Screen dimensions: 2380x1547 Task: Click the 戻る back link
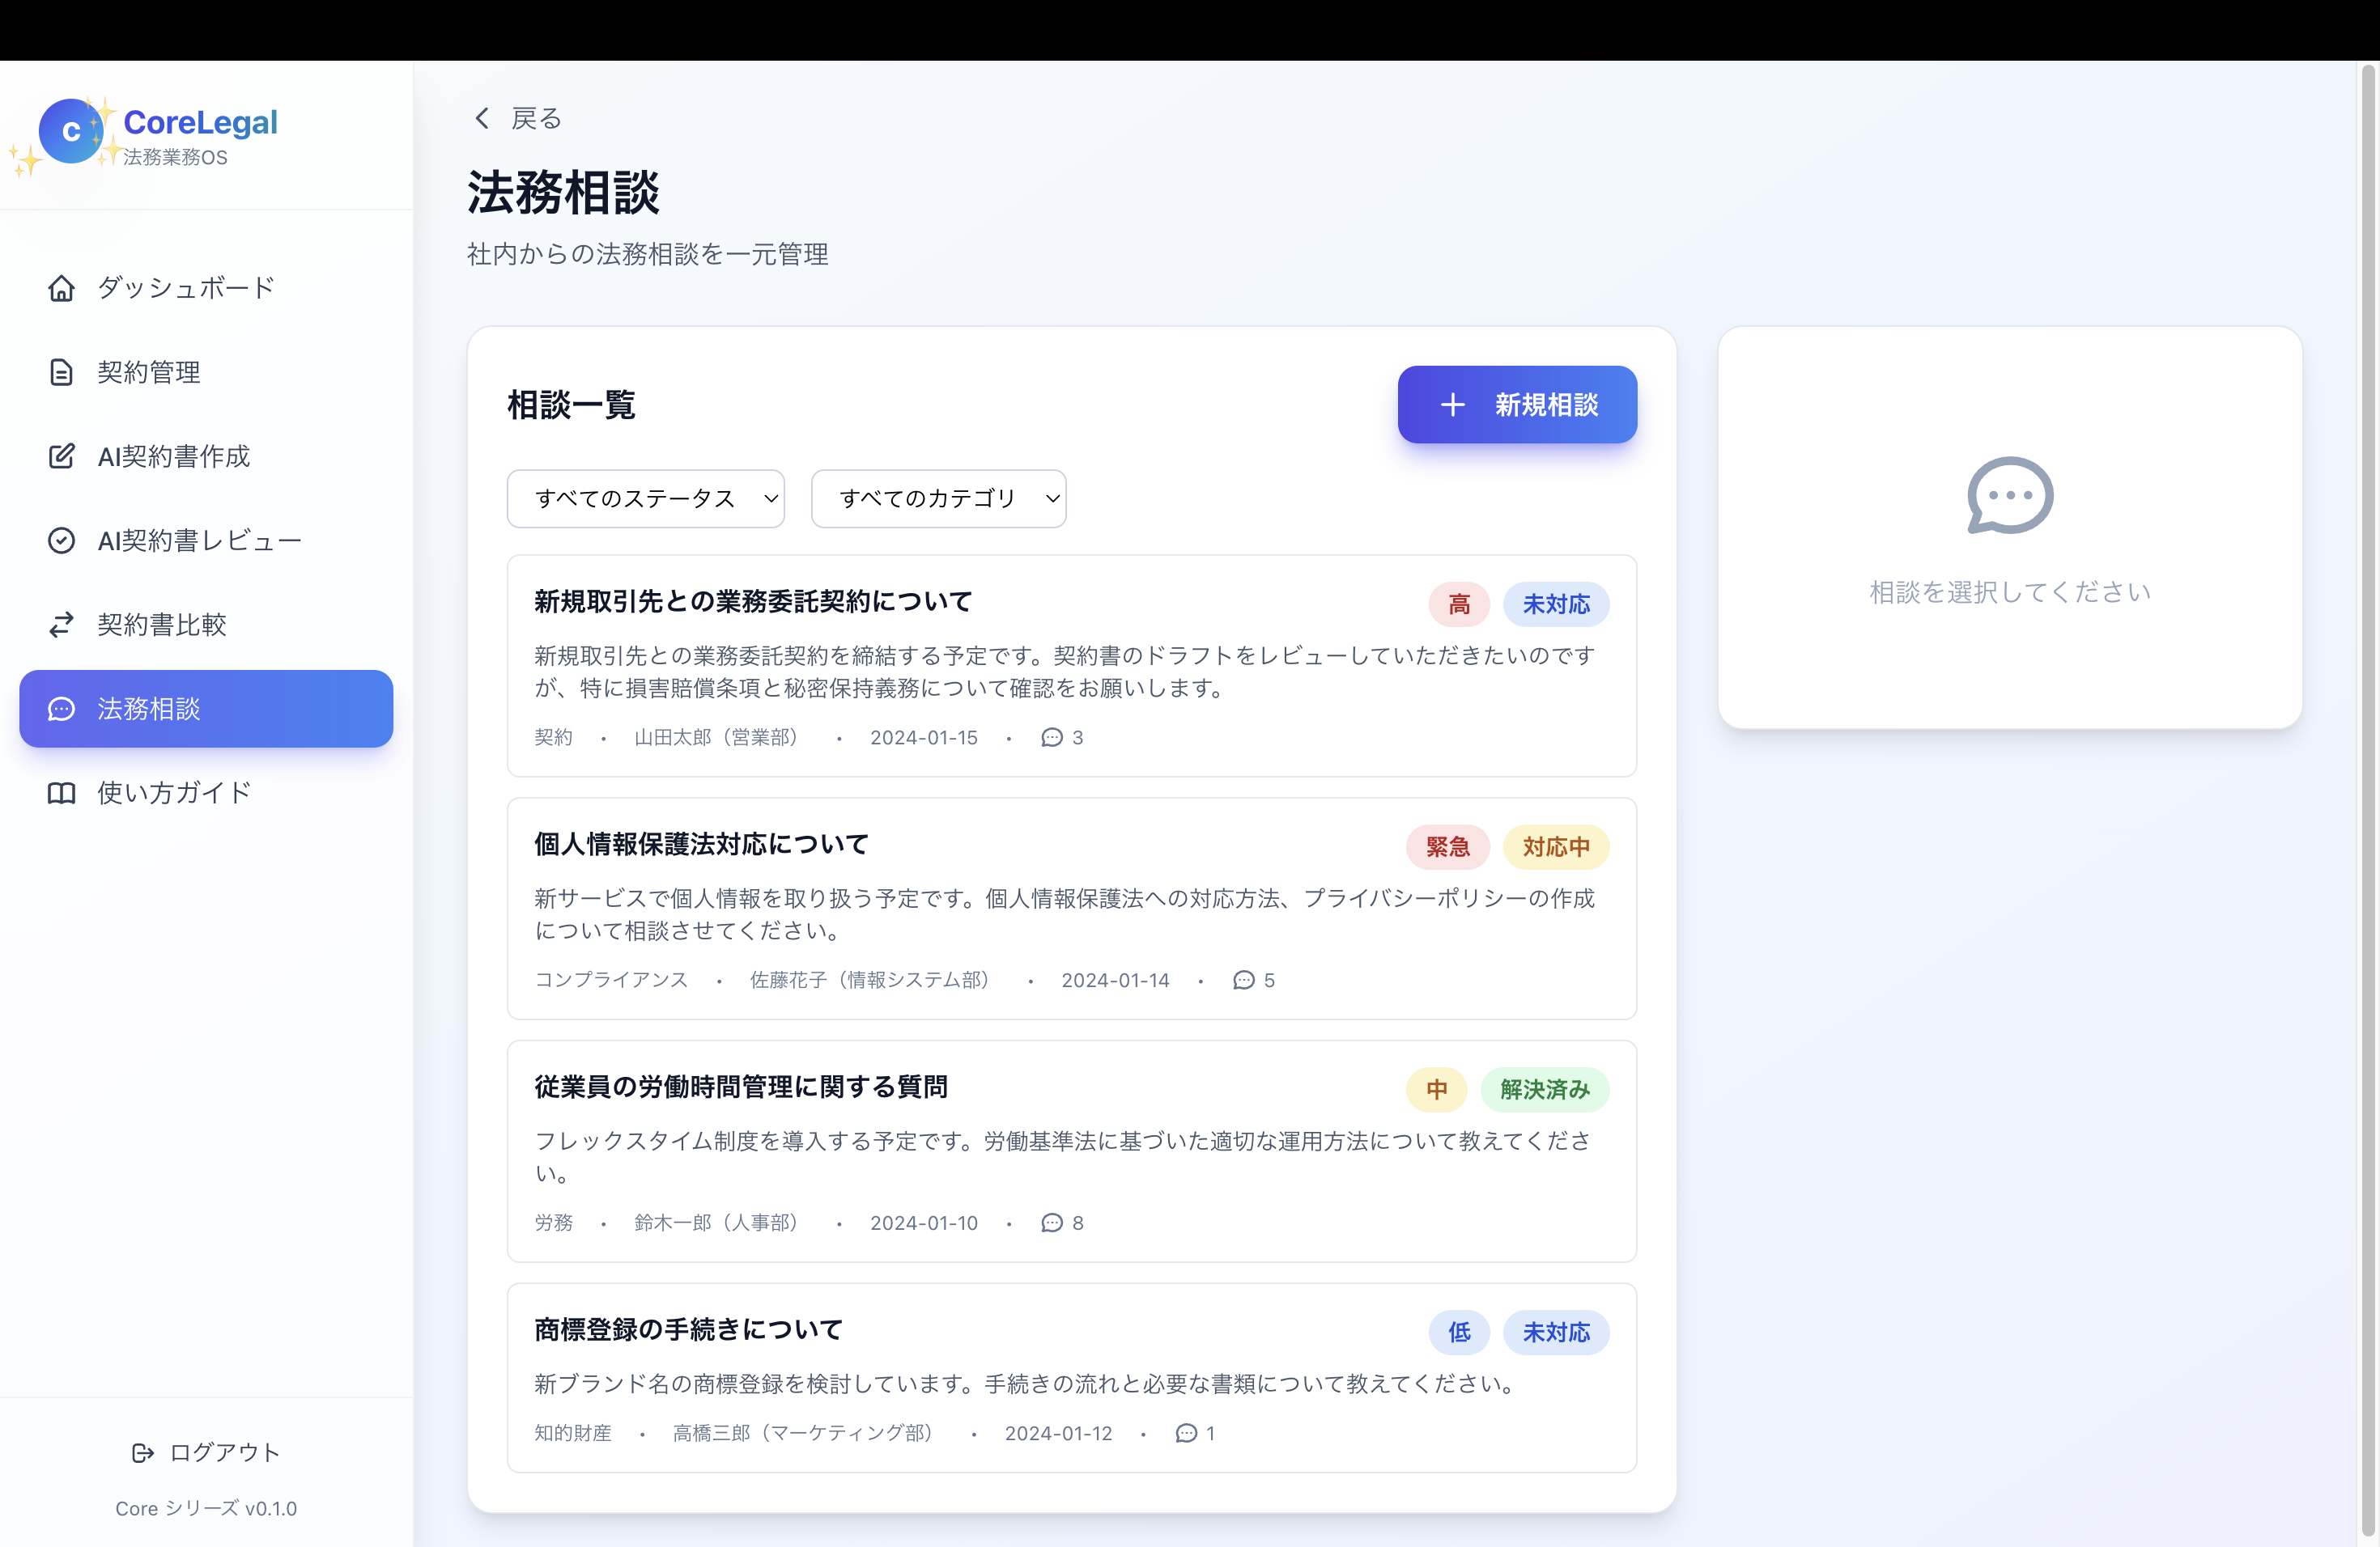pos(536,118)
